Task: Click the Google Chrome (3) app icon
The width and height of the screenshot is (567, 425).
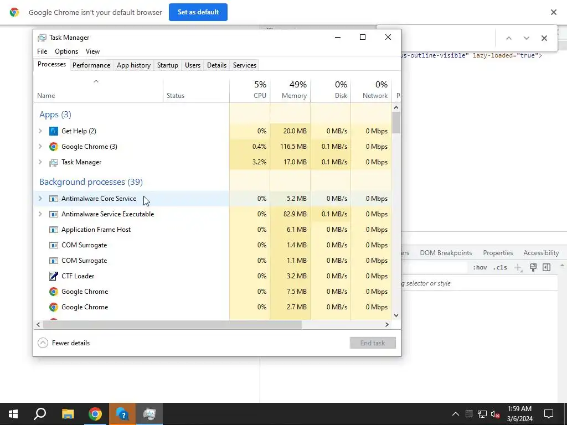Action: point(54,146)
